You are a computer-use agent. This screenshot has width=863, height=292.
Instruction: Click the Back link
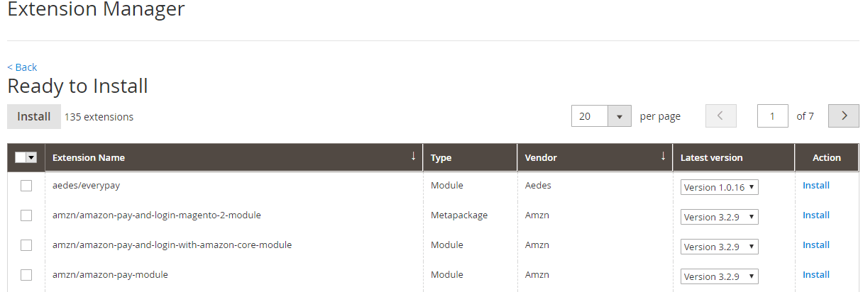pos(22,67)
